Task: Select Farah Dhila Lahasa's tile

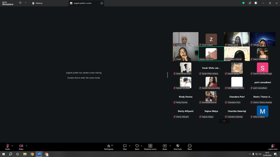Action: (x=211, y=68)
